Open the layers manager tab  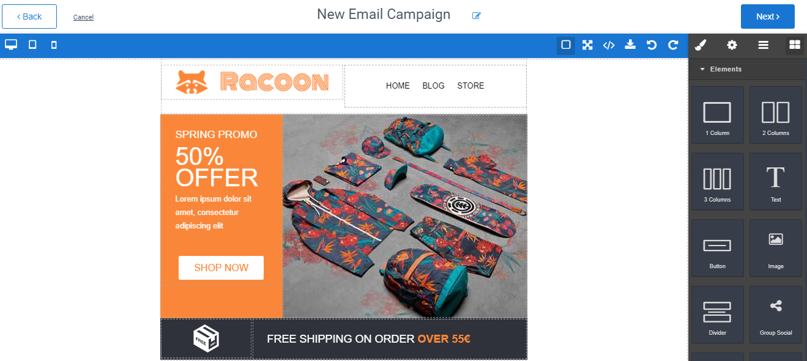tap(763, 45)
